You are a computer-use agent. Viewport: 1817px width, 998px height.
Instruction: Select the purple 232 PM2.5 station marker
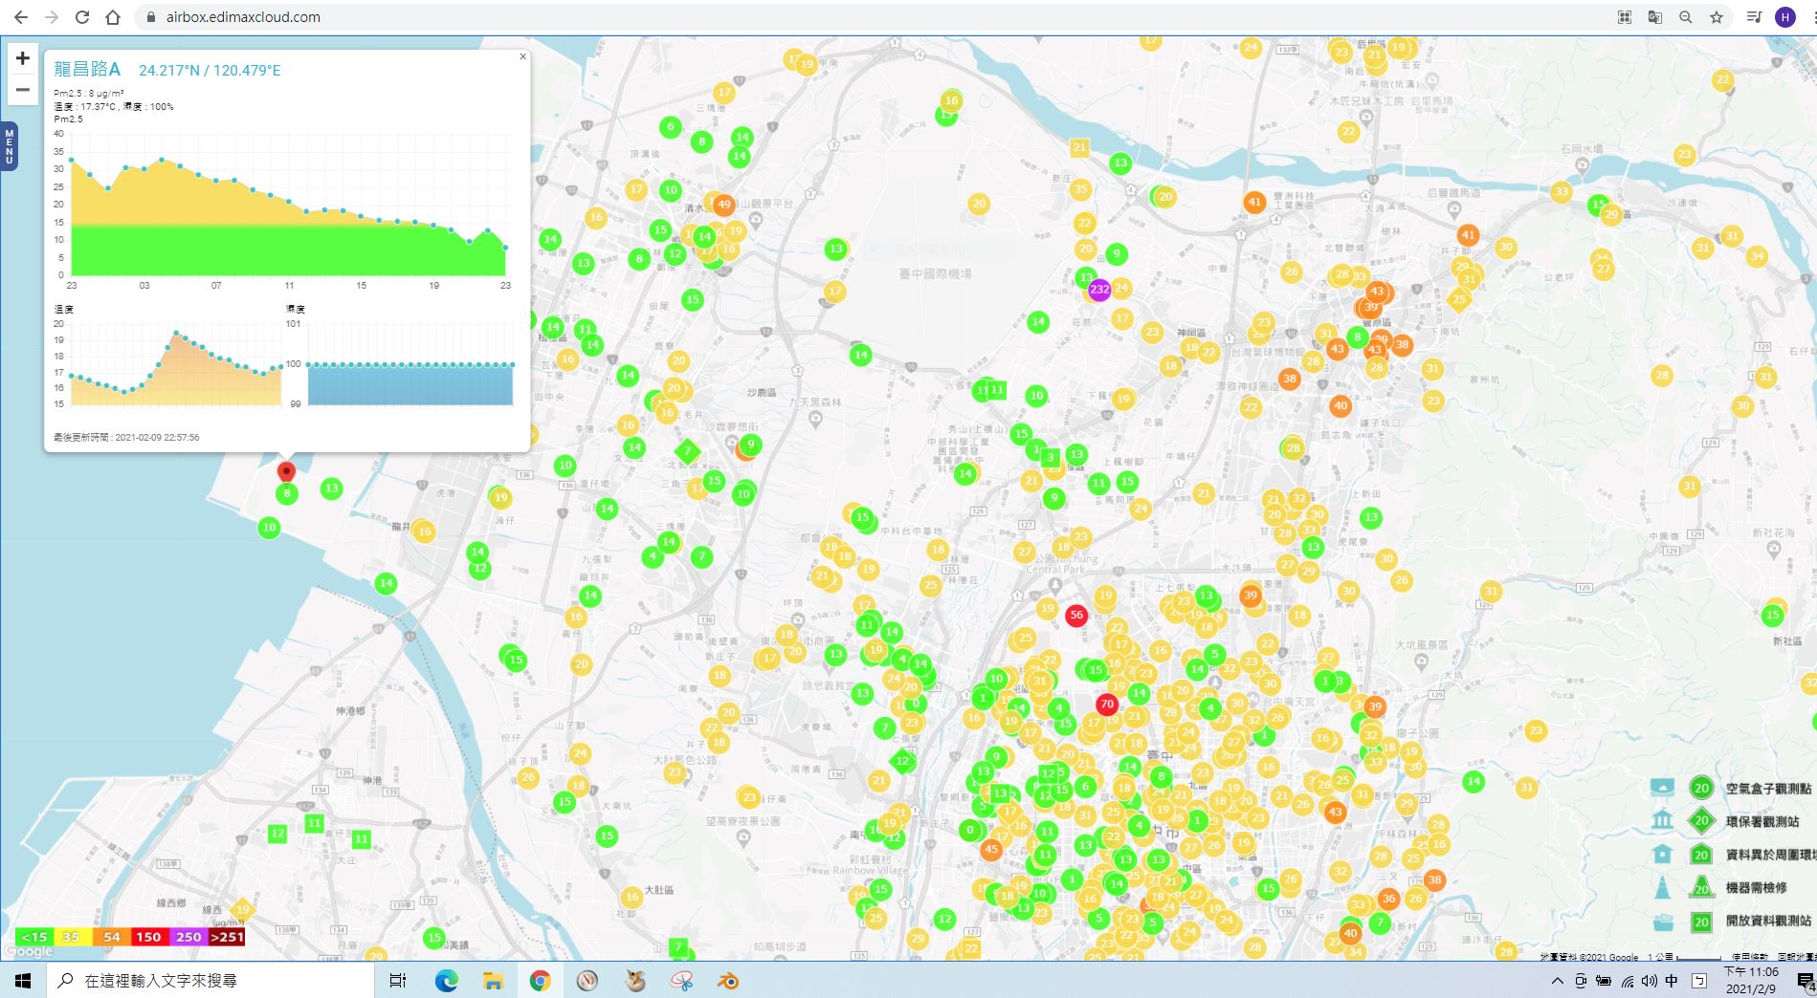coord(1099,289)
